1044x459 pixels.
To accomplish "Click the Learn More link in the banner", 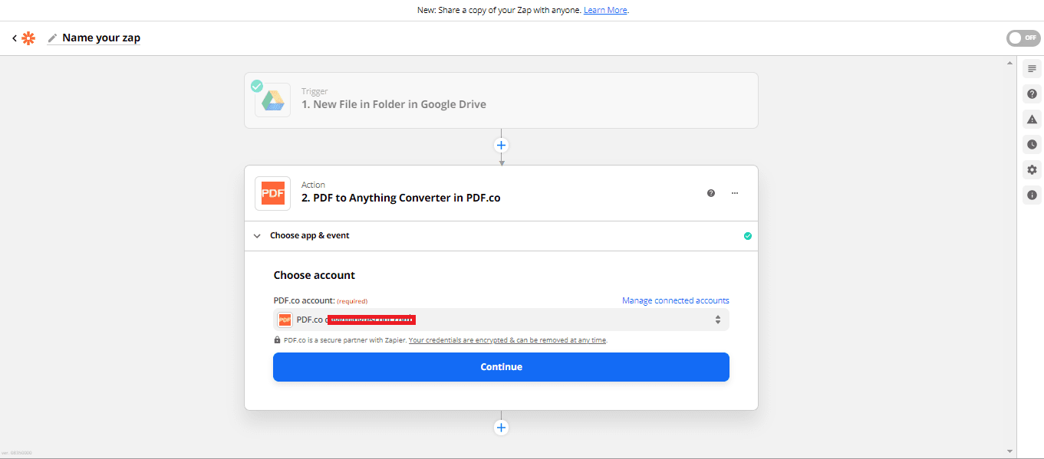I will (x=605, y=9).
